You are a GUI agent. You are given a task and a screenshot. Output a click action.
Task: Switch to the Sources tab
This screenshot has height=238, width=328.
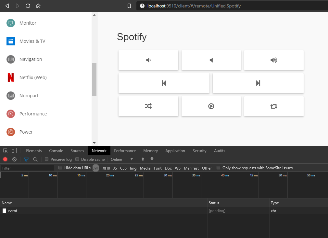click(77, 150)
